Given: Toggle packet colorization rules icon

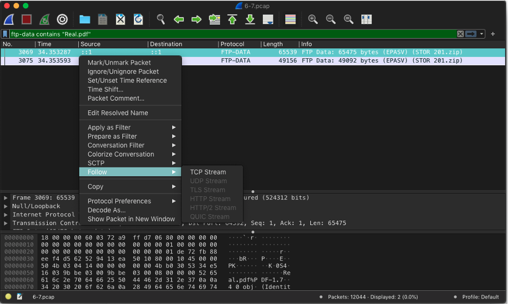Looking at the screenshot, I should [x=290, y=20].
